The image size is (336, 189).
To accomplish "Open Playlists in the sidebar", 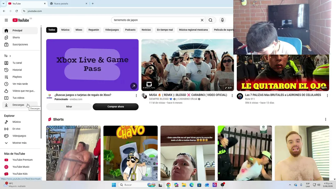I will click(20, 77).
